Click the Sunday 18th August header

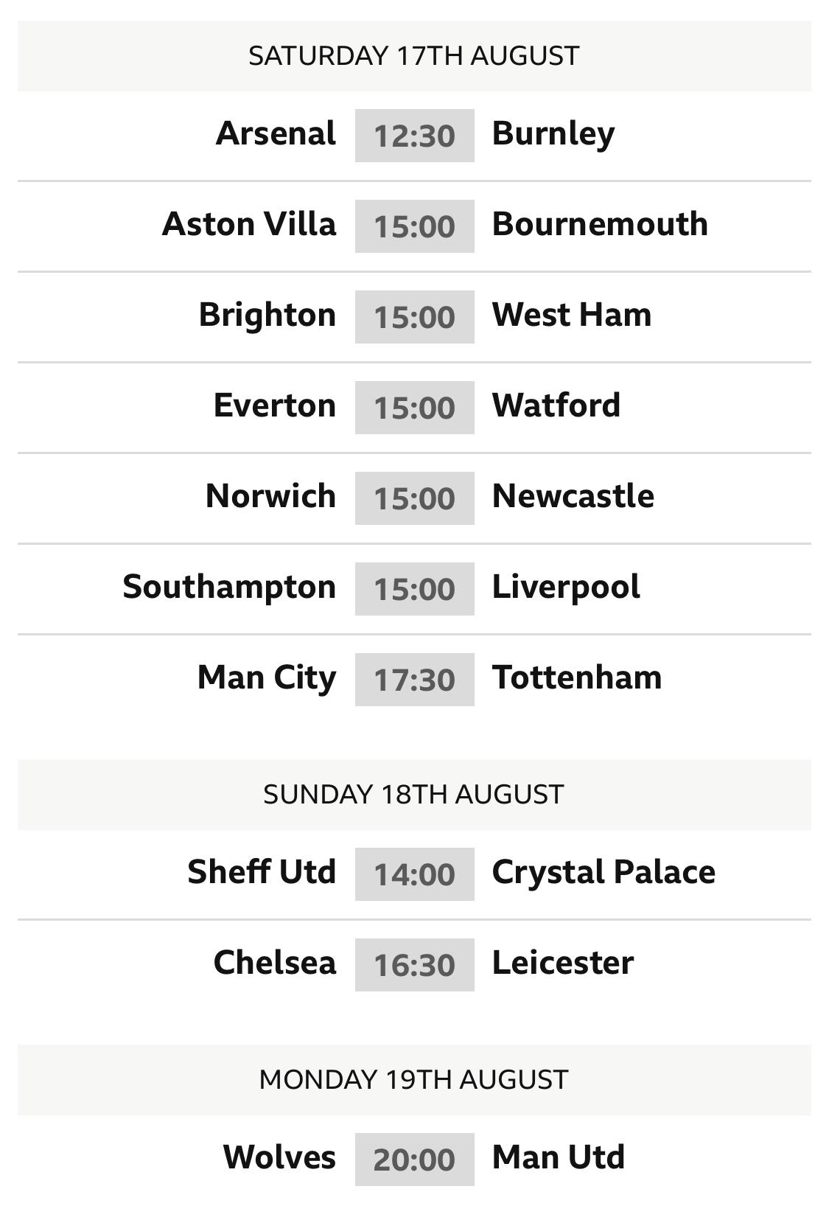tap(414, 795)
